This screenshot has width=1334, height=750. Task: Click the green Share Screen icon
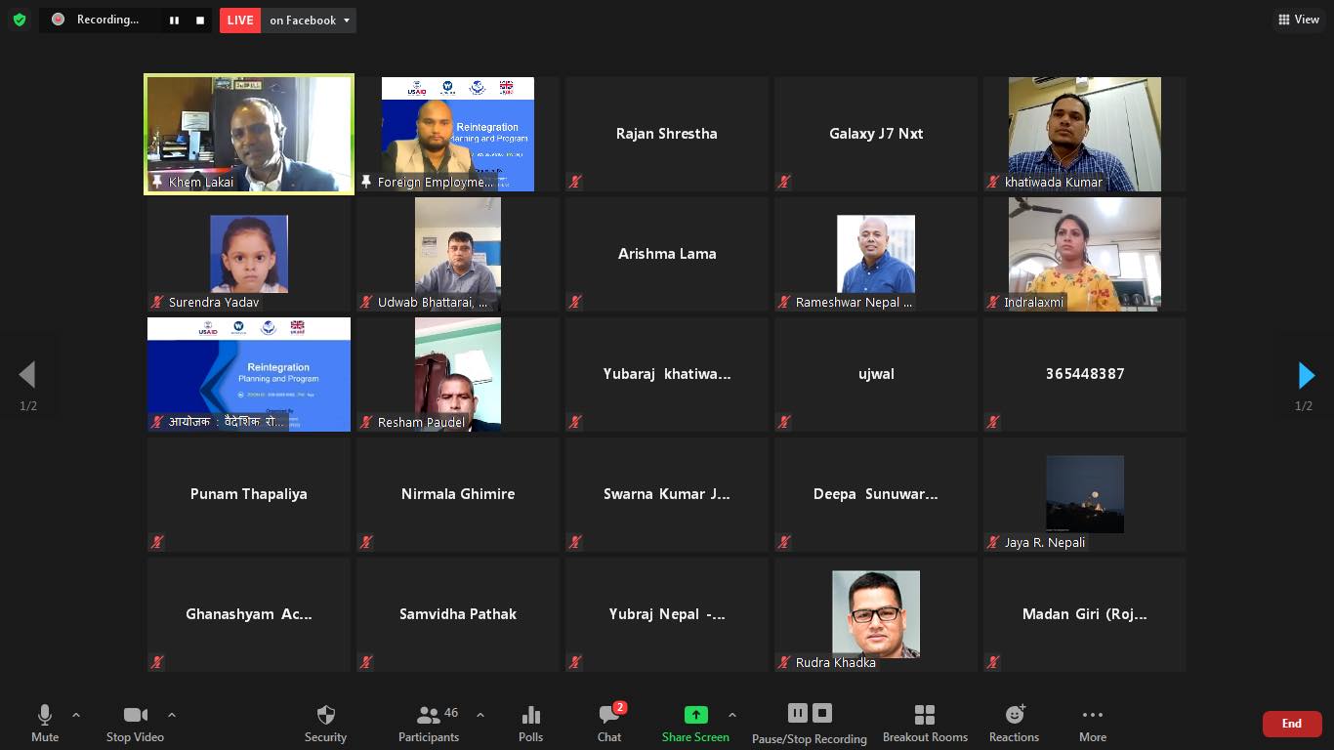point(695,715)
